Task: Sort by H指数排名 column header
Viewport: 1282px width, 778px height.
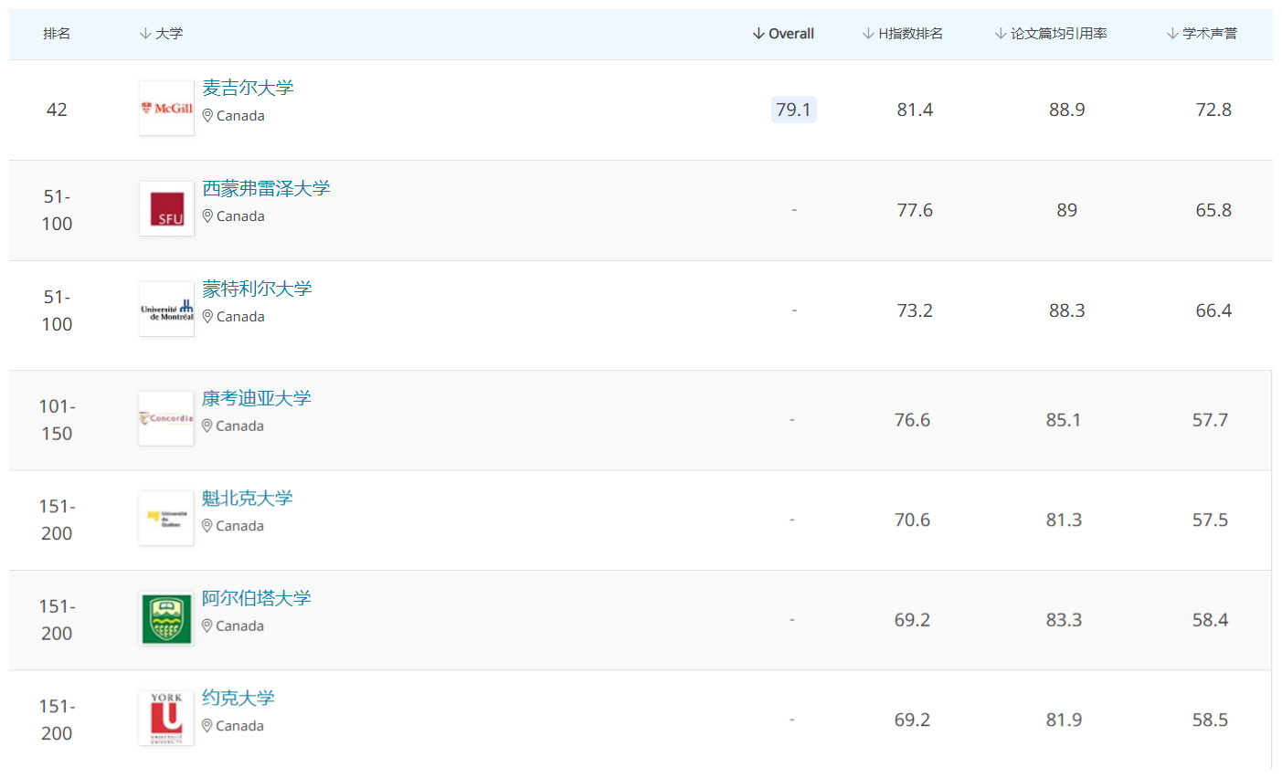Action: (903, 34)
